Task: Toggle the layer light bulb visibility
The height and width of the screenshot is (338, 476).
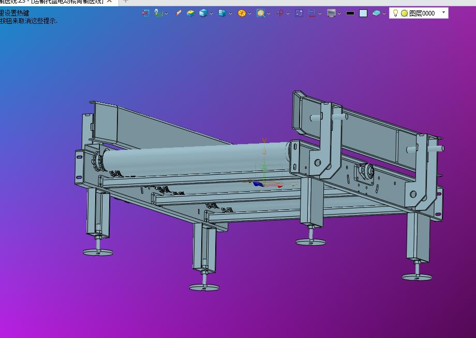Action: pyautogui.click(x=395, y=13)
